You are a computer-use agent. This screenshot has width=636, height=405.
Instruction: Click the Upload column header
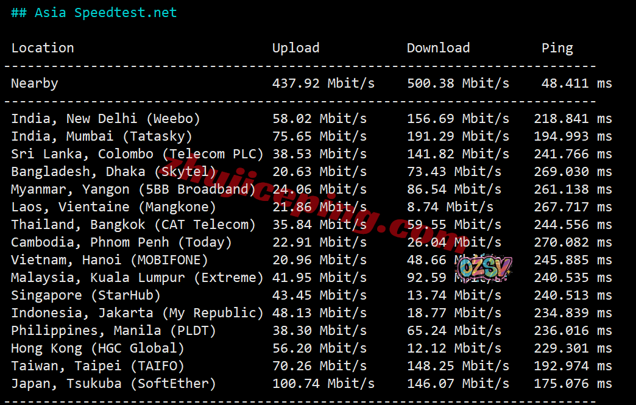pyautogui.click(x=295, y=48)
